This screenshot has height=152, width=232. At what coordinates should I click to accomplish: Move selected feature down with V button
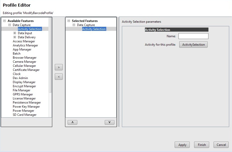(110, 122)
